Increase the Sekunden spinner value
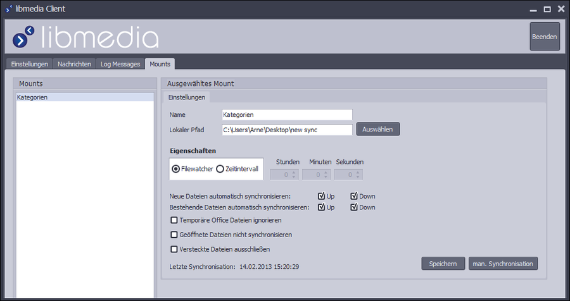The width and height of the screenshot is (570, 301). pos(358,172)
